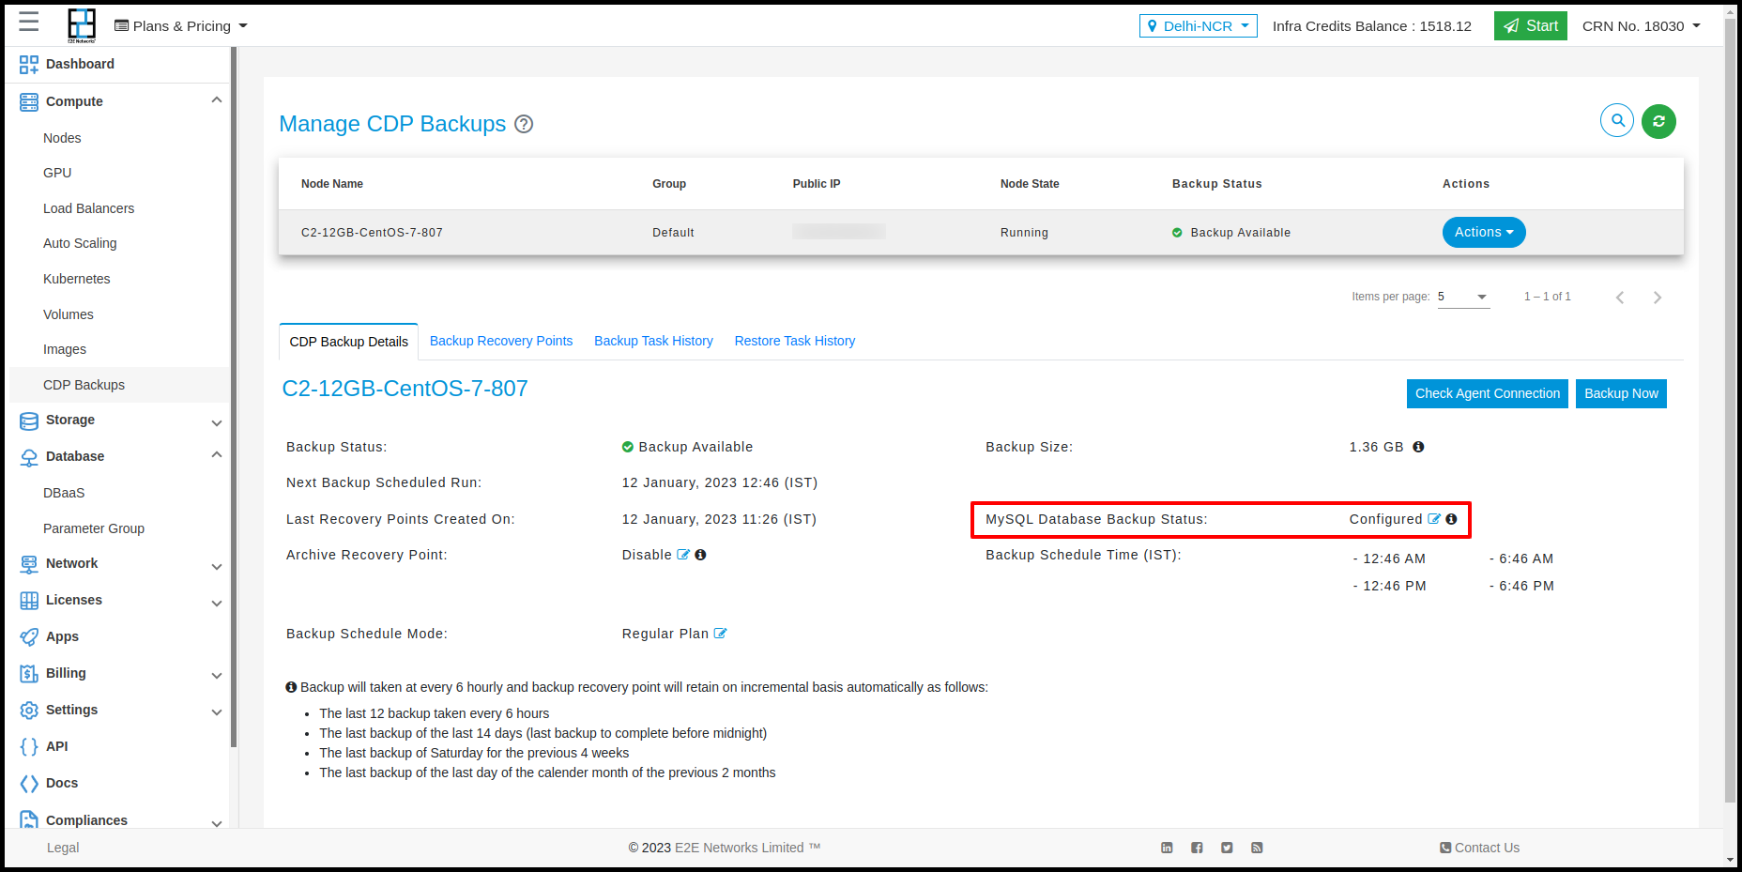
Task: Click the Dashboard sidebar icon
Action: [x=29, y=64]
